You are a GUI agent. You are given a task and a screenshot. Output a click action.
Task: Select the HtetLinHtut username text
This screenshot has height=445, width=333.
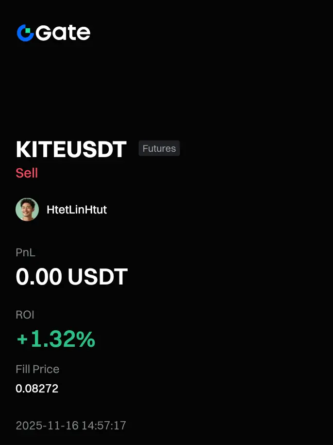point(77,210)
